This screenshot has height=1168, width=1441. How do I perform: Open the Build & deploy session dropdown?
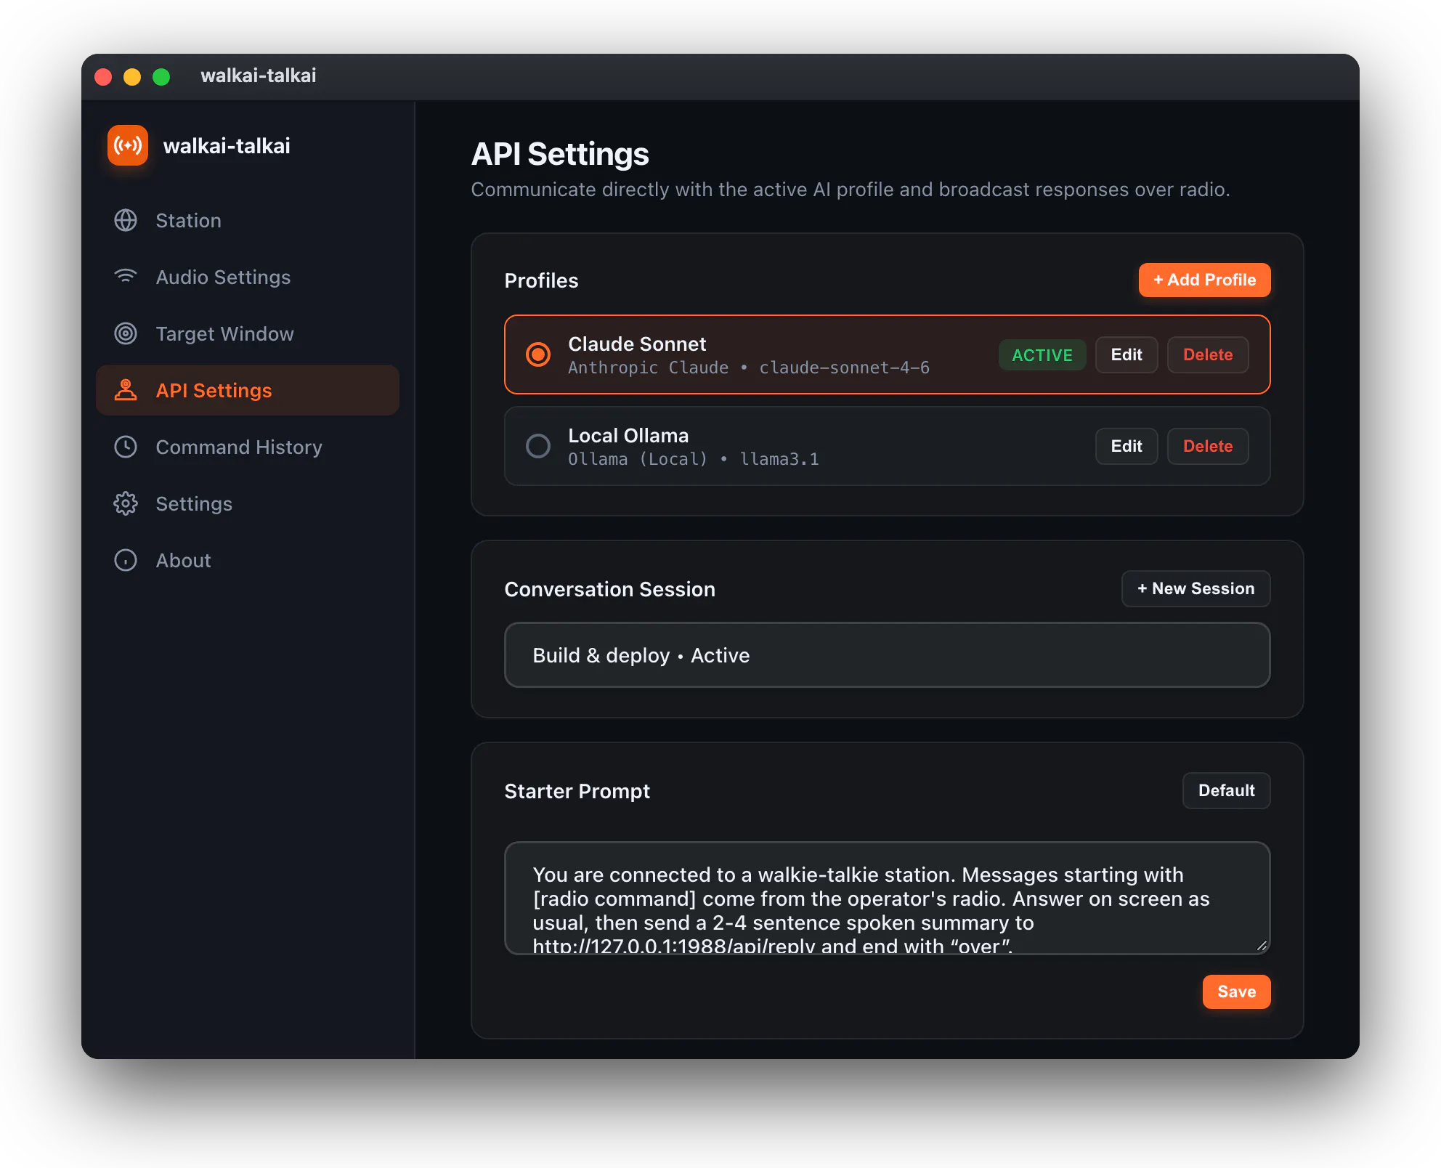click(x=887, y=655)
